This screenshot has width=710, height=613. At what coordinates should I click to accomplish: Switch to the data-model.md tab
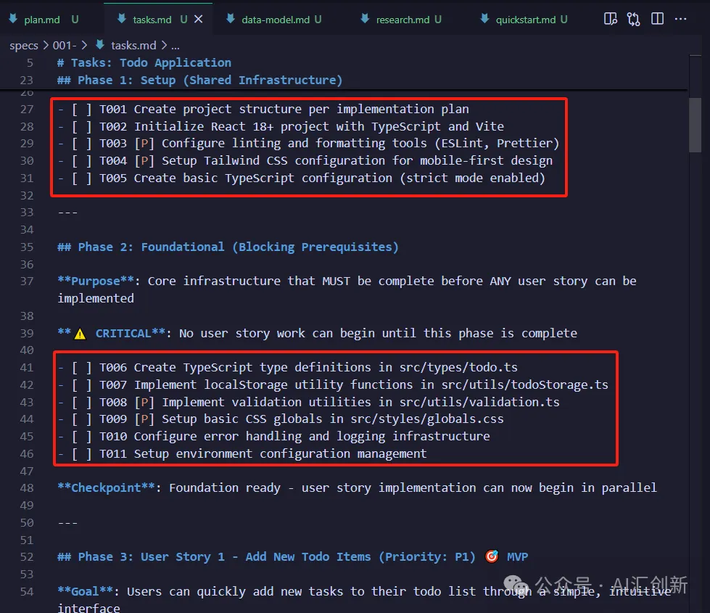point(276,20)
